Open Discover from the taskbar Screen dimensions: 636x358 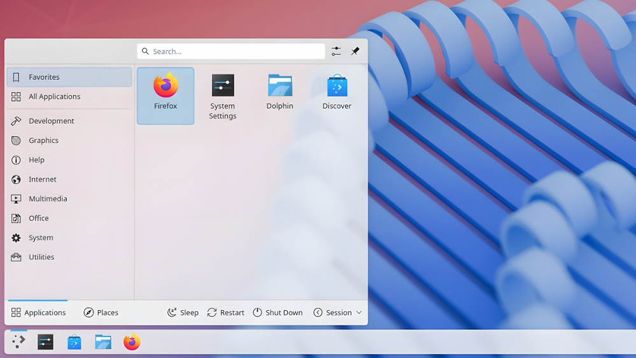click(x=74, y=342)
